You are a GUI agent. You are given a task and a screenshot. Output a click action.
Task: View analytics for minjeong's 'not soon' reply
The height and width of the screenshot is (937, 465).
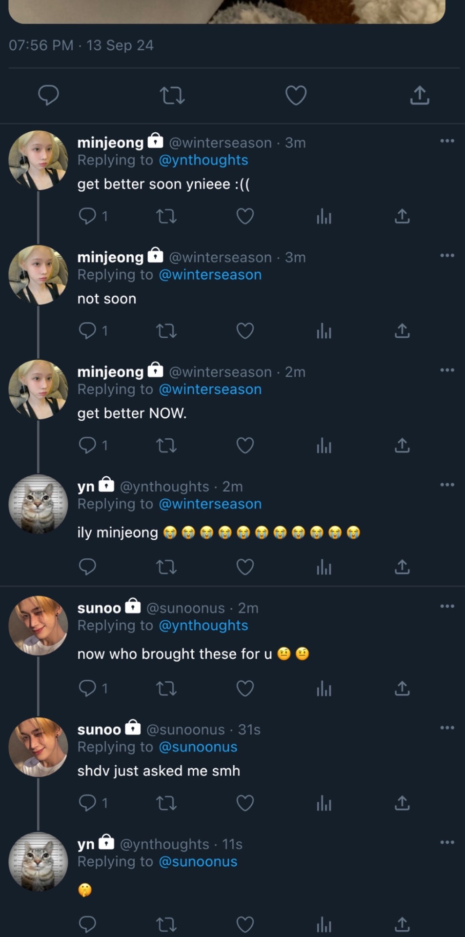tap(323, 331)
